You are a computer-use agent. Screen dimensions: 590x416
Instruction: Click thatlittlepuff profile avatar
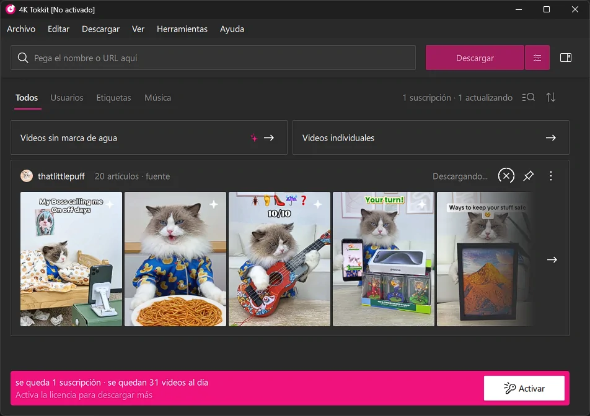point(27,176)
